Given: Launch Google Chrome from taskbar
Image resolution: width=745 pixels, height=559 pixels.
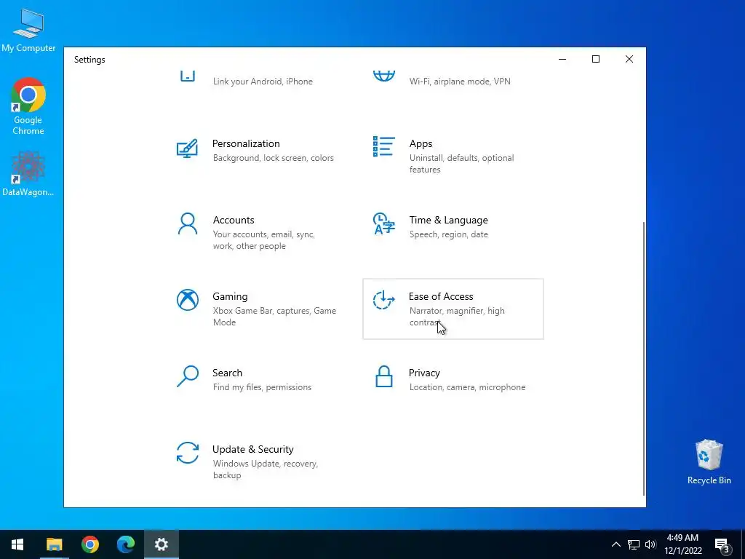Looking at the screenshot, I should [89, 544].
